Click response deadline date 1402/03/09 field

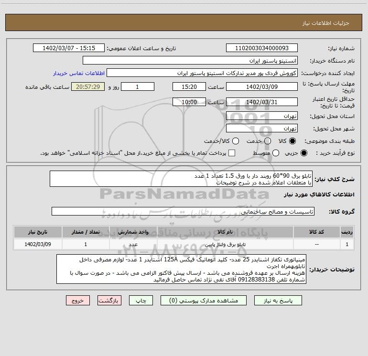click(262, 86)
